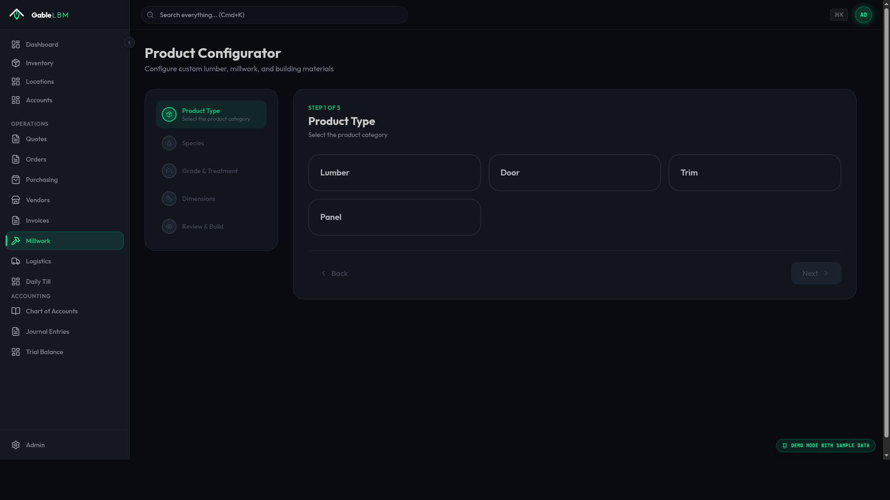Click the Chart of Accounts link
Image resolution: width=890 pixels, height=500 pixels.
(x=51, y=311)
